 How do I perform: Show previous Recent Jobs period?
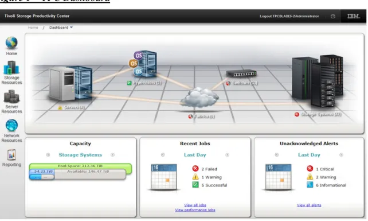pyautogui.click(x=163, y=155)
